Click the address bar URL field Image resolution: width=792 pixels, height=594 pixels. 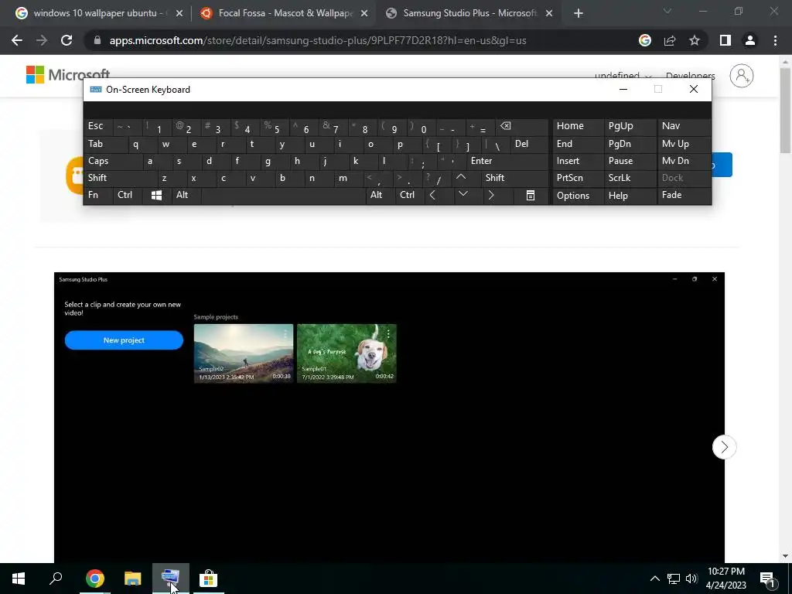[318, 40]
